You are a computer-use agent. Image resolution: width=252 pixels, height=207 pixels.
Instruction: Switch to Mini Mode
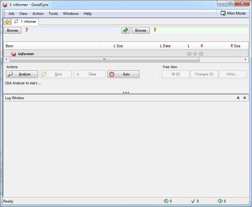pos(233,13)
